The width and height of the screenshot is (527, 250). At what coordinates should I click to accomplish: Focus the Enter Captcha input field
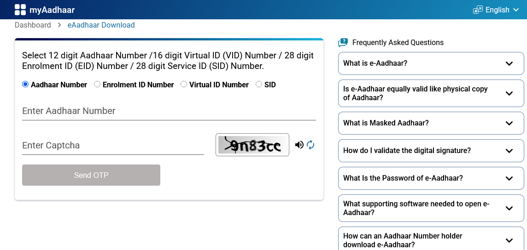(113, 146)
